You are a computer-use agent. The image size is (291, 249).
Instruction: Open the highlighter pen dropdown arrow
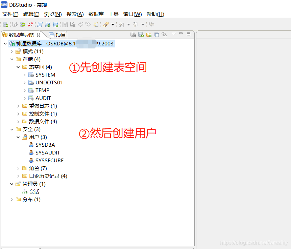(113, 24)
